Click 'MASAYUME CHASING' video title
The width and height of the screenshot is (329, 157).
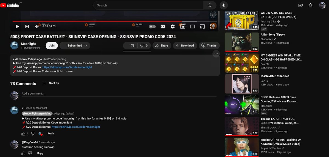click(x=275, y=76)
